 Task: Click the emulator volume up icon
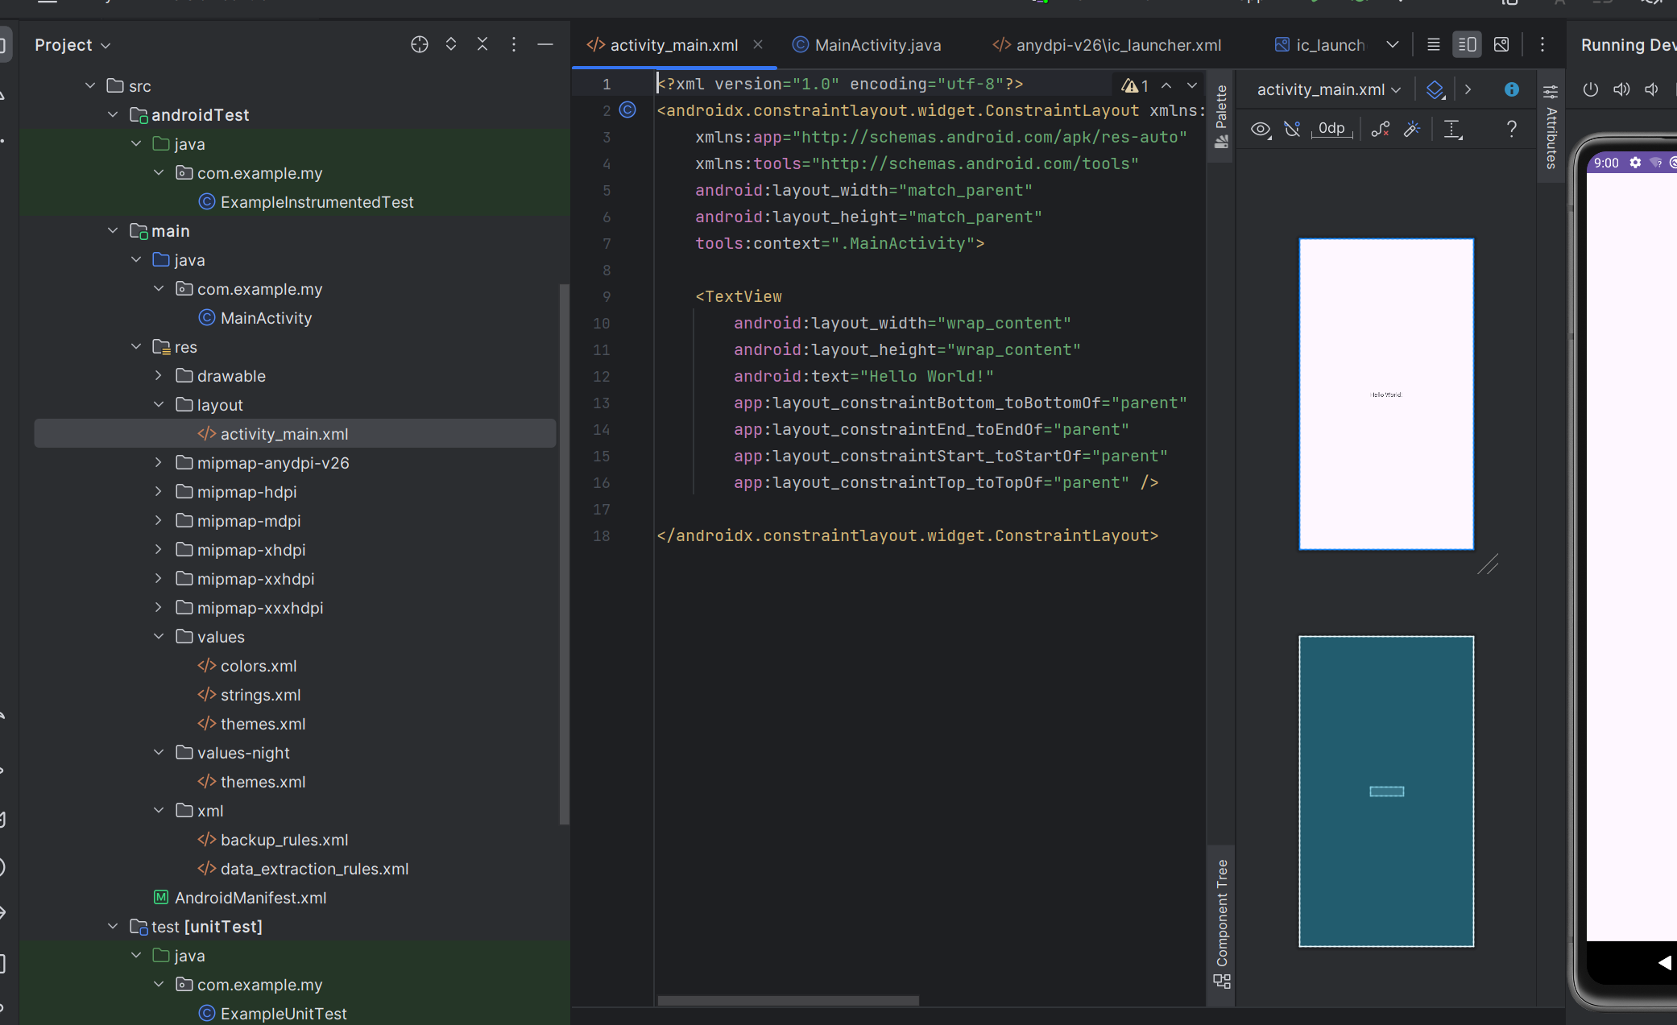[1621, 89]
